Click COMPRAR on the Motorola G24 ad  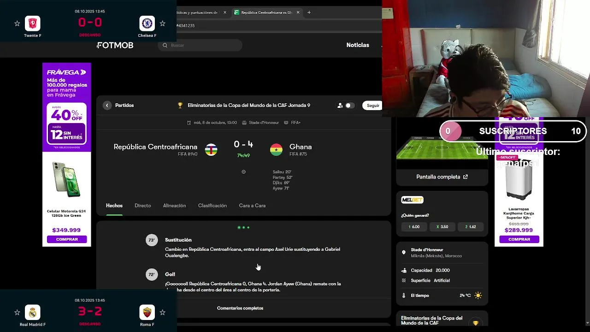point(67,239)
